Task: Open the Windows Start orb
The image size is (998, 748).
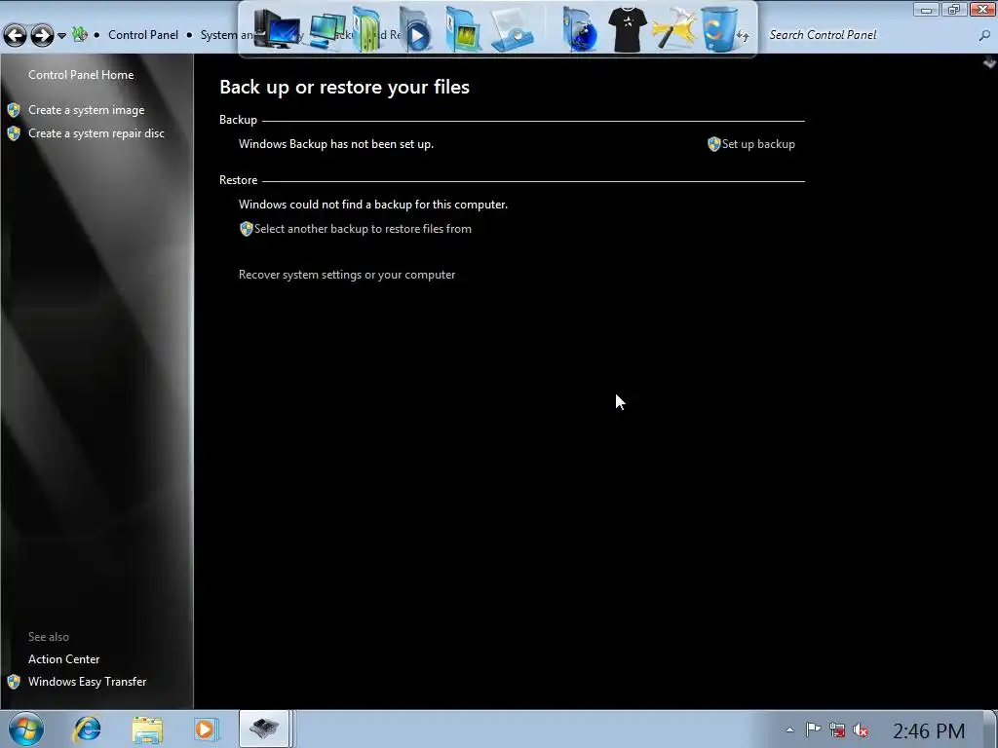Action: [x=26, y=729]
